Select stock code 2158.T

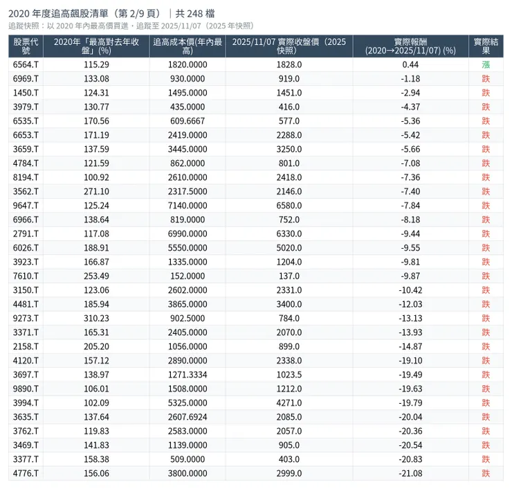coord(26,346)
